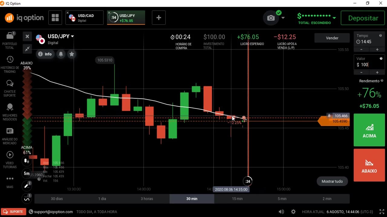Viewport: 387px width, 217px height.
Task: Select 15 min chart range
Action: [237, 199]
